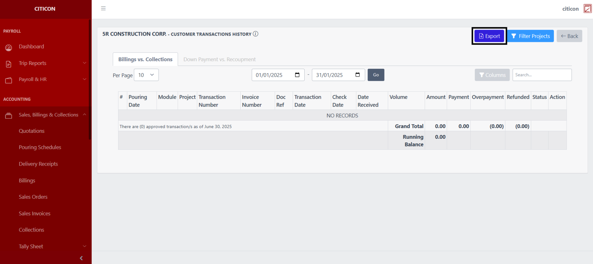The image size is (593, 264).
Task: Click into the Search input field
Action: click(542, 75)
